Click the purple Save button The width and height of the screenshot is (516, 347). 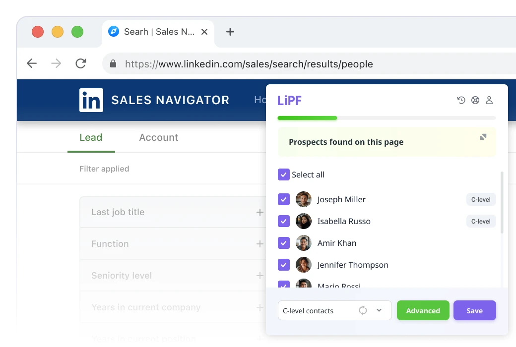click(474, 310)
